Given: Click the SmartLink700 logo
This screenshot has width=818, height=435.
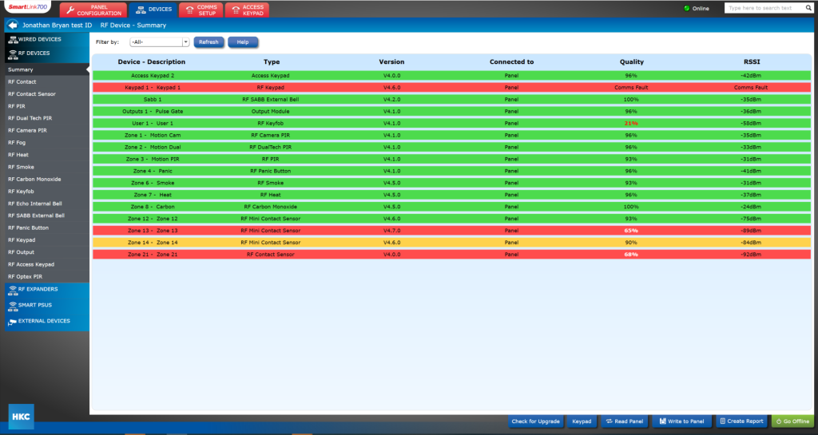Looking at the screenshot, I should (x=28, y=7).
